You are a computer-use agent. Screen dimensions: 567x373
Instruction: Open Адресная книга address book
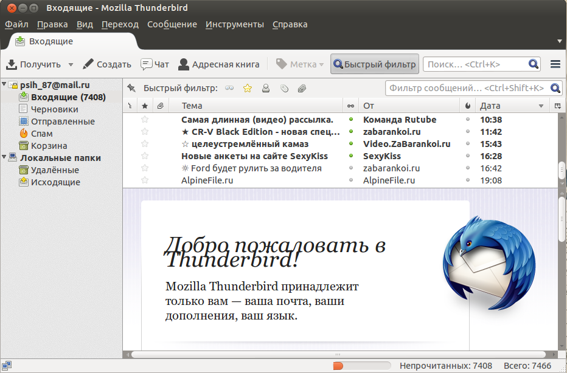click(219, 64)
